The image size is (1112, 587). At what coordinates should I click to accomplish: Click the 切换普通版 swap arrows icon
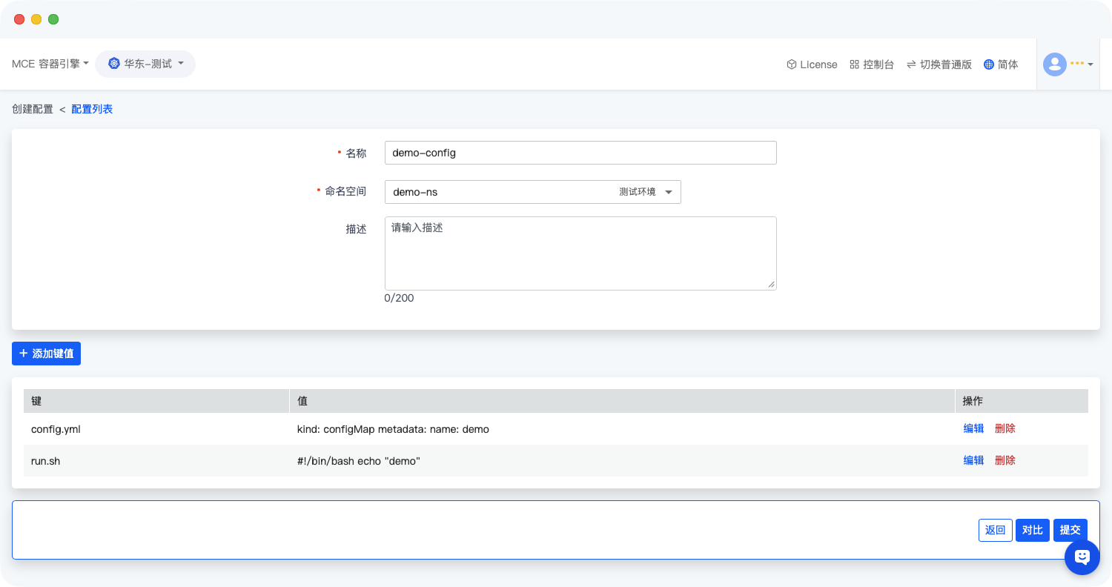point(911,64)
